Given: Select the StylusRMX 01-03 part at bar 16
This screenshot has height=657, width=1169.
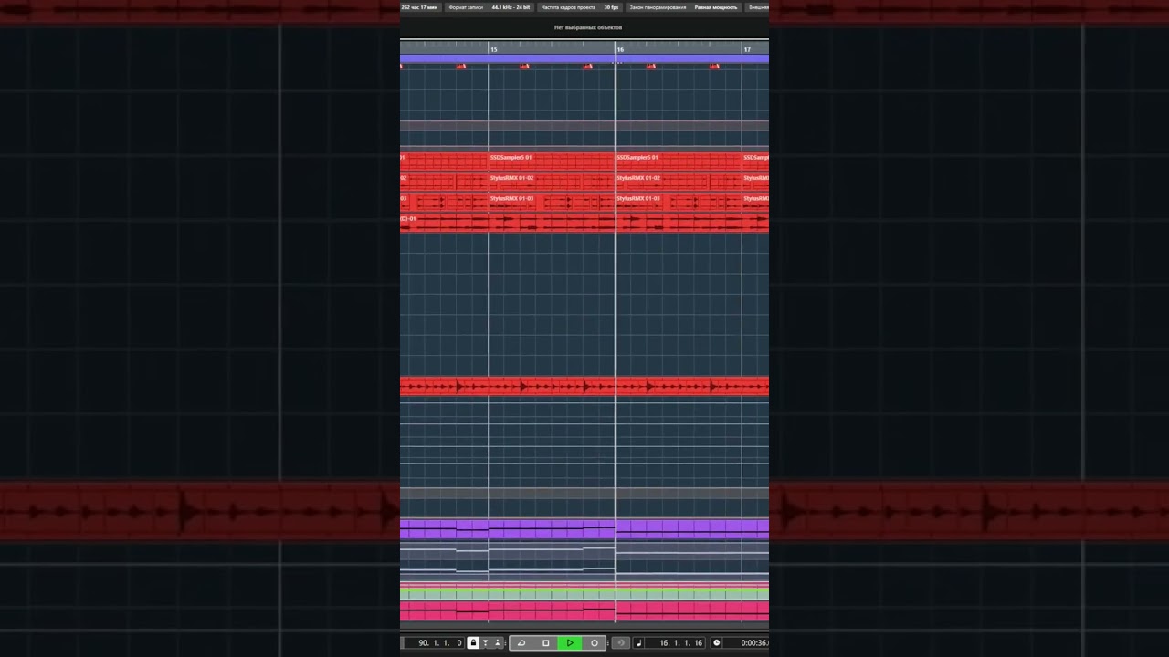Looking at the screenshot, I should (679, 201).
